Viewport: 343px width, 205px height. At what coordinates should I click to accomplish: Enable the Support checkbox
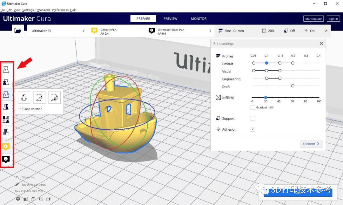click(253, 119)
